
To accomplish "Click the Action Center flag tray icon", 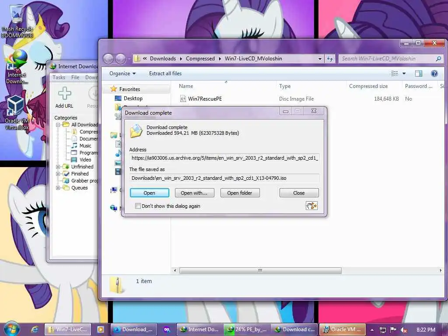I will 393,330.
